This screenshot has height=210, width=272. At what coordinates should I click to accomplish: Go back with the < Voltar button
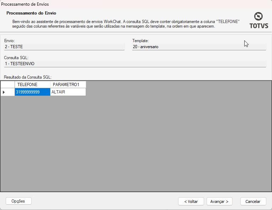[191, 201]
